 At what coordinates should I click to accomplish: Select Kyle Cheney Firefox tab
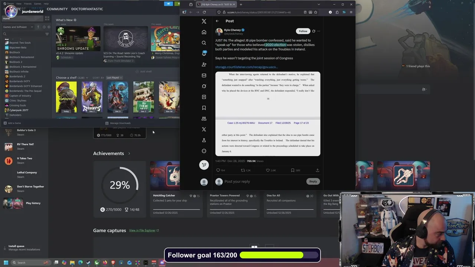point(216,4)
